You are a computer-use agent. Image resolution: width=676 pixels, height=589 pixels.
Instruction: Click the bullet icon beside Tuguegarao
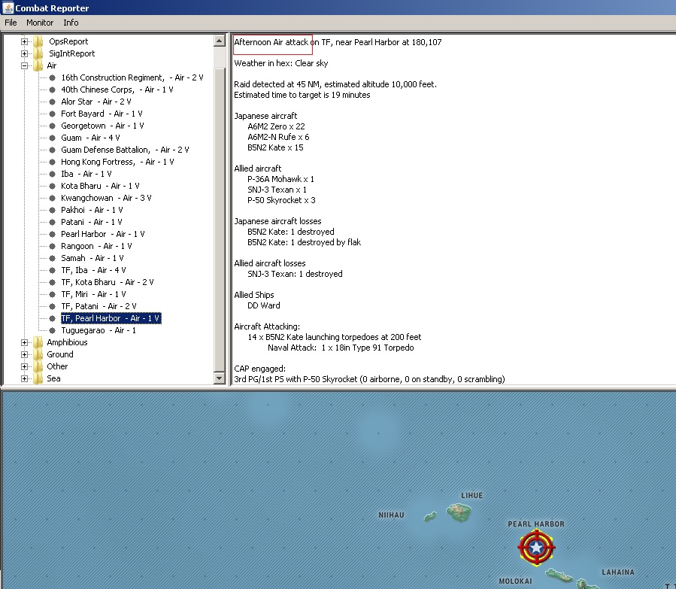click(52, 331)
